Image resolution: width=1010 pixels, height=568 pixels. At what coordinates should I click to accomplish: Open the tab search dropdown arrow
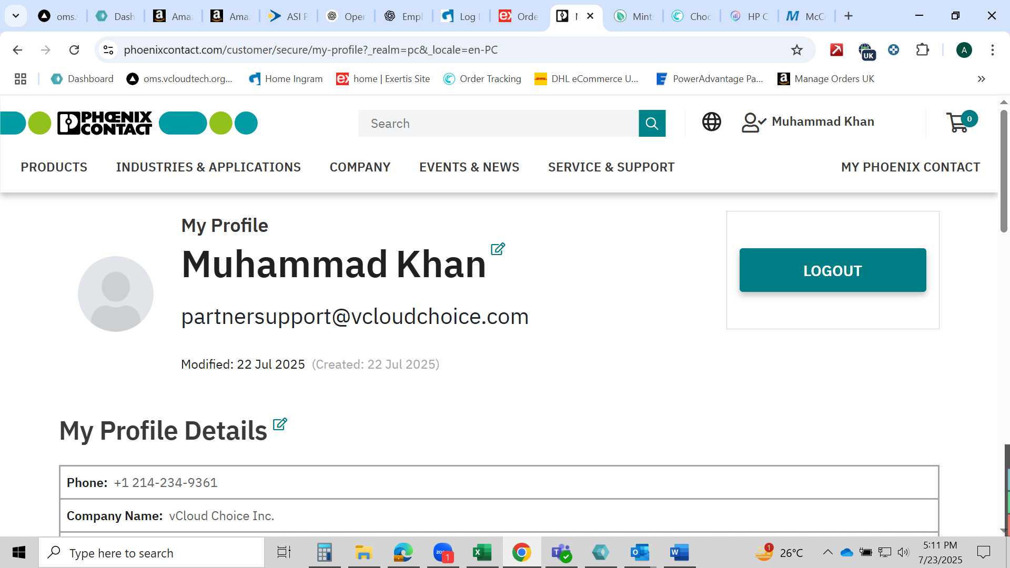[x=16, y=16]
